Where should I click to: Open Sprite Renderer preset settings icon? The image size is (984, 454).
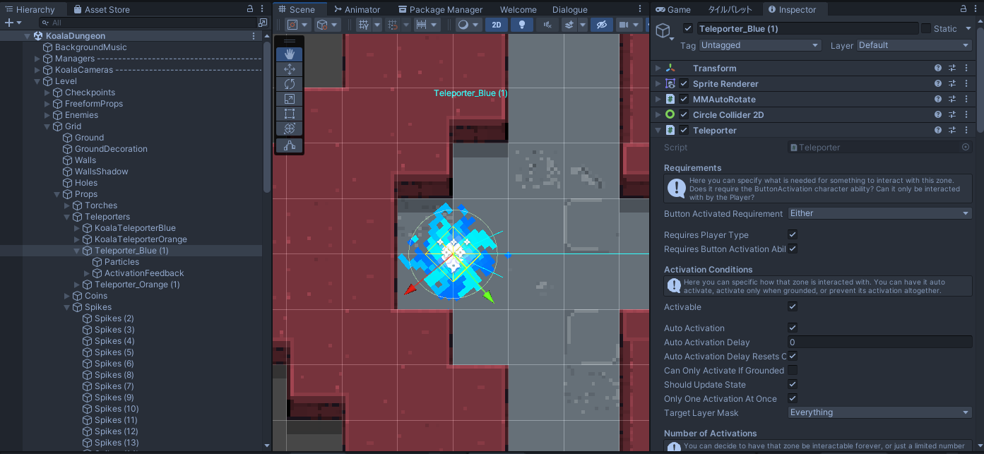coord(952,84)
